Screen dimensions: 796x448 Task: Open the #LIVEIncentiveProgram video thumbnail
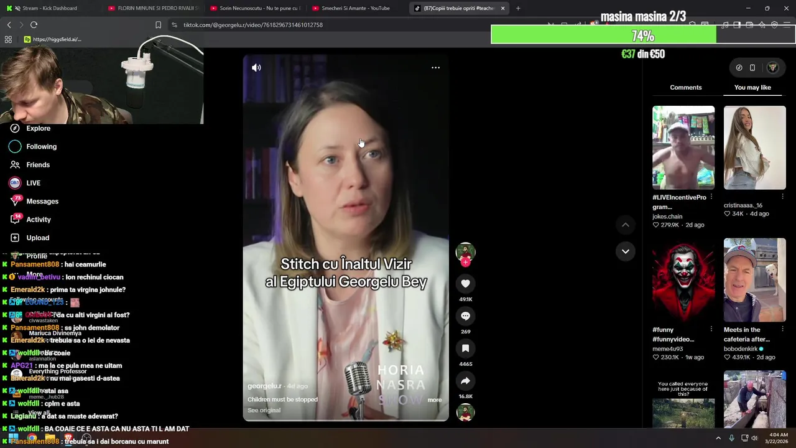pos(683,147)
